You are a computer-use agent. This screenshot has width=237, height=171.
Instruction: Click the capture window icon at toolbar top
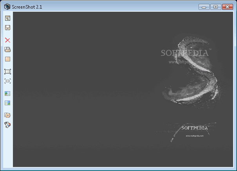coord(7,18)
